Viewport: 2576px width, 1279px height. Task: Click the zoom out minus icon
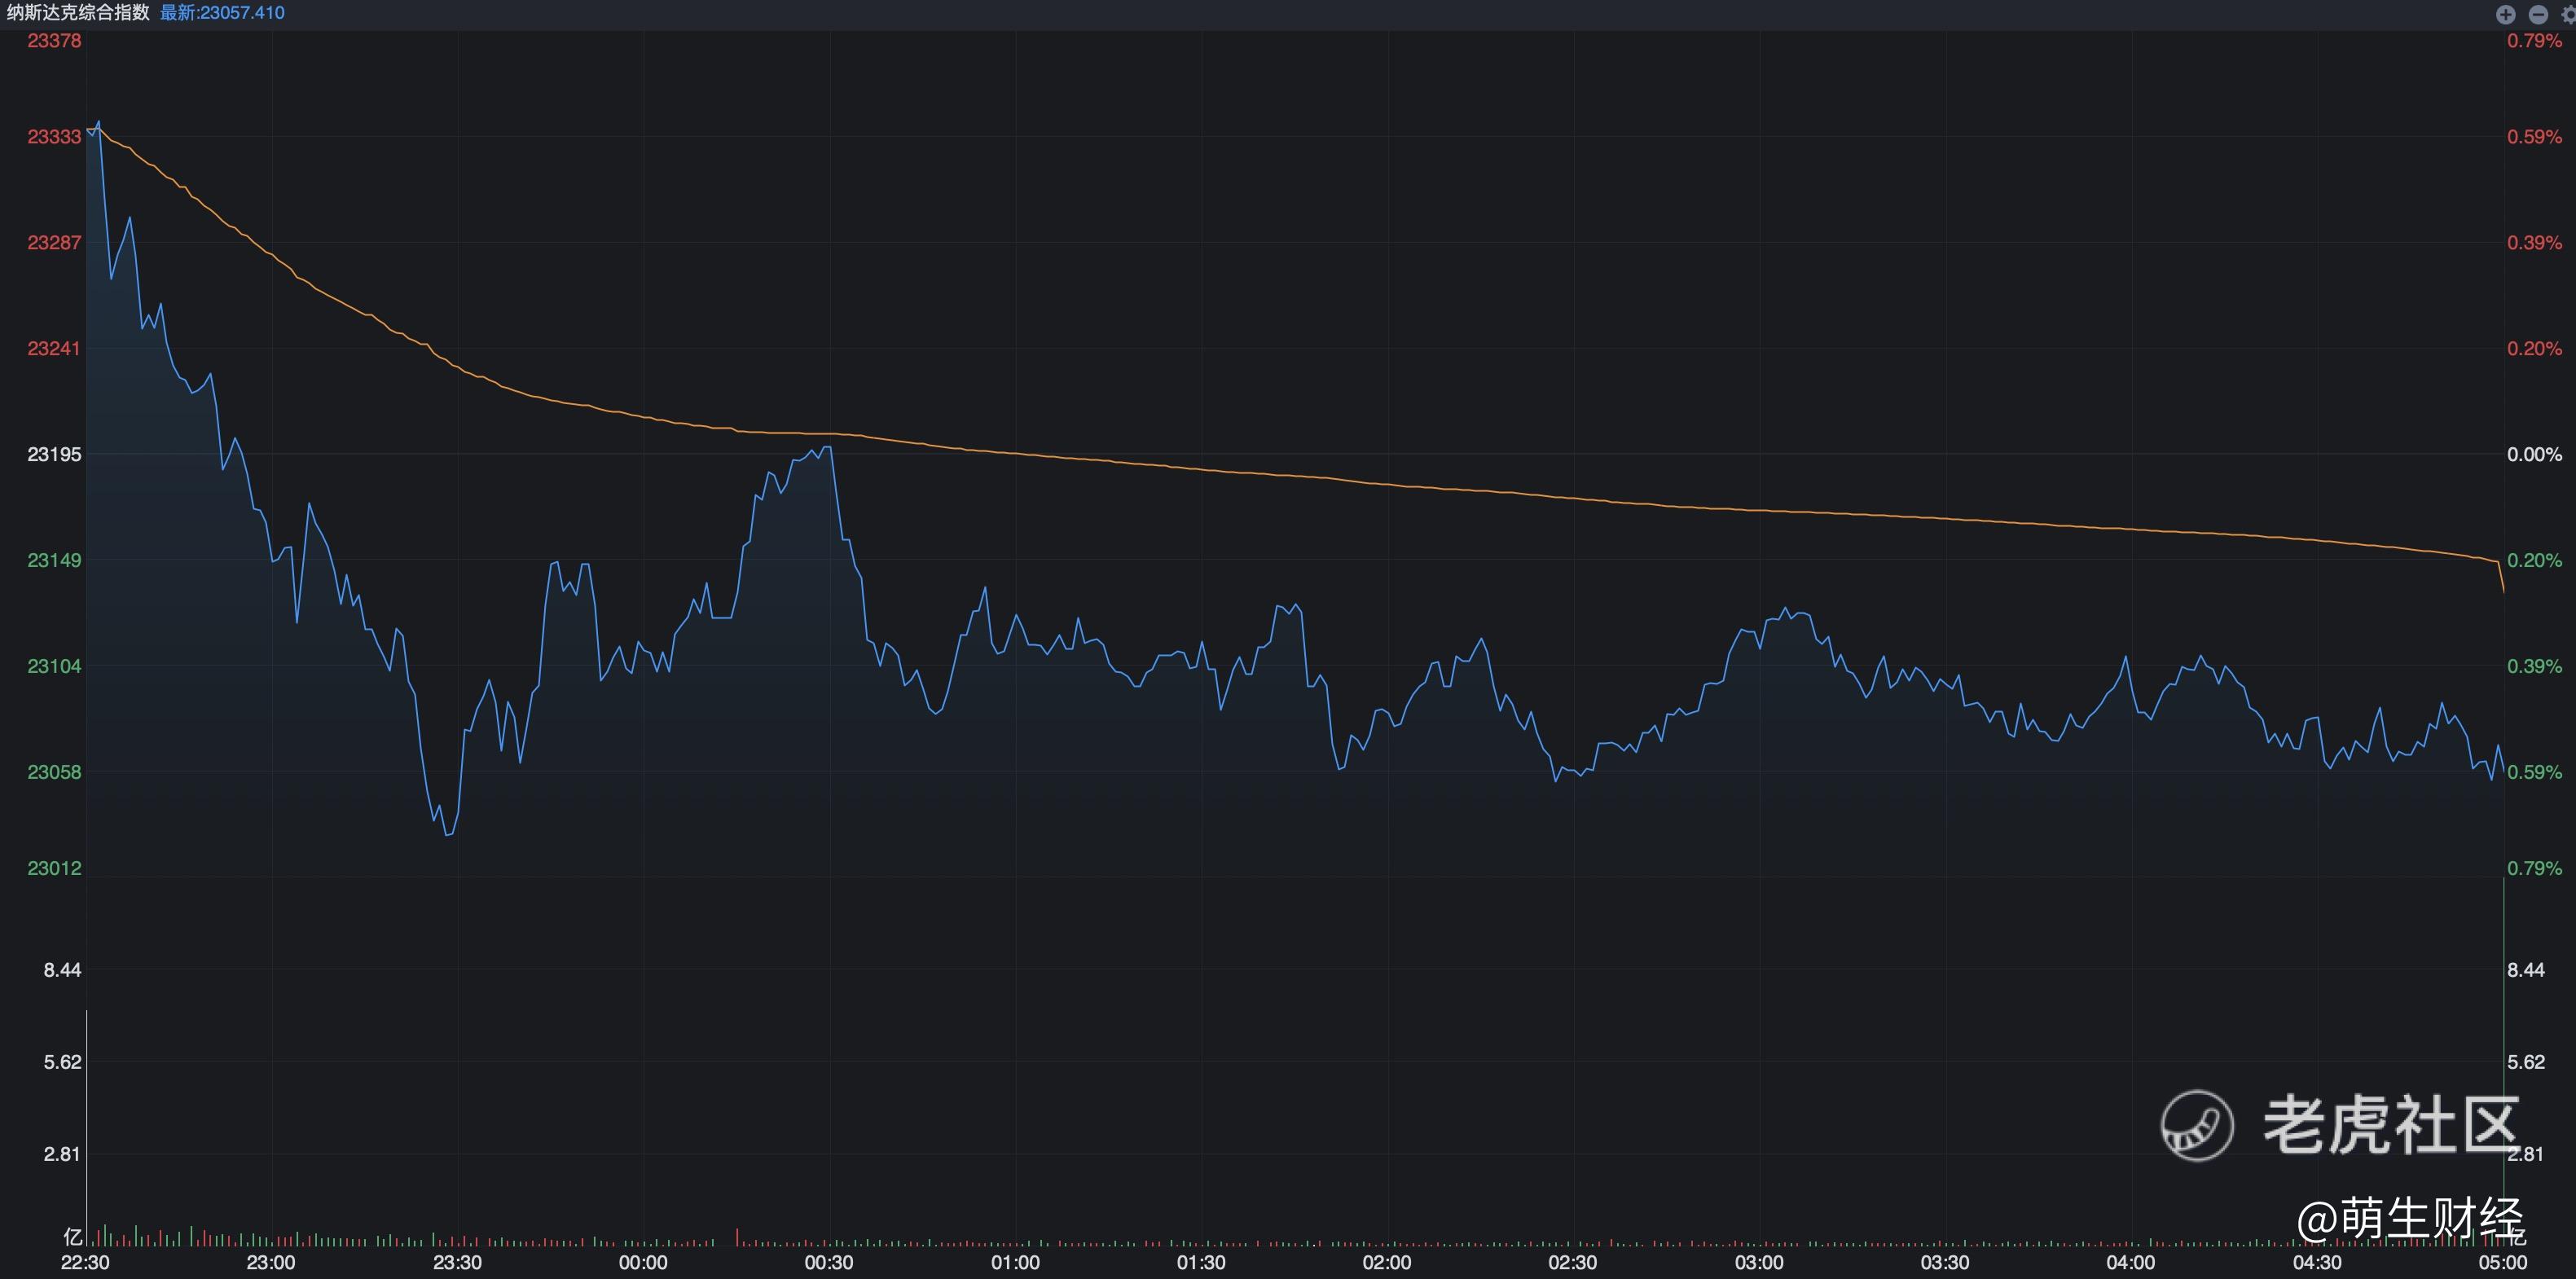2538,14
